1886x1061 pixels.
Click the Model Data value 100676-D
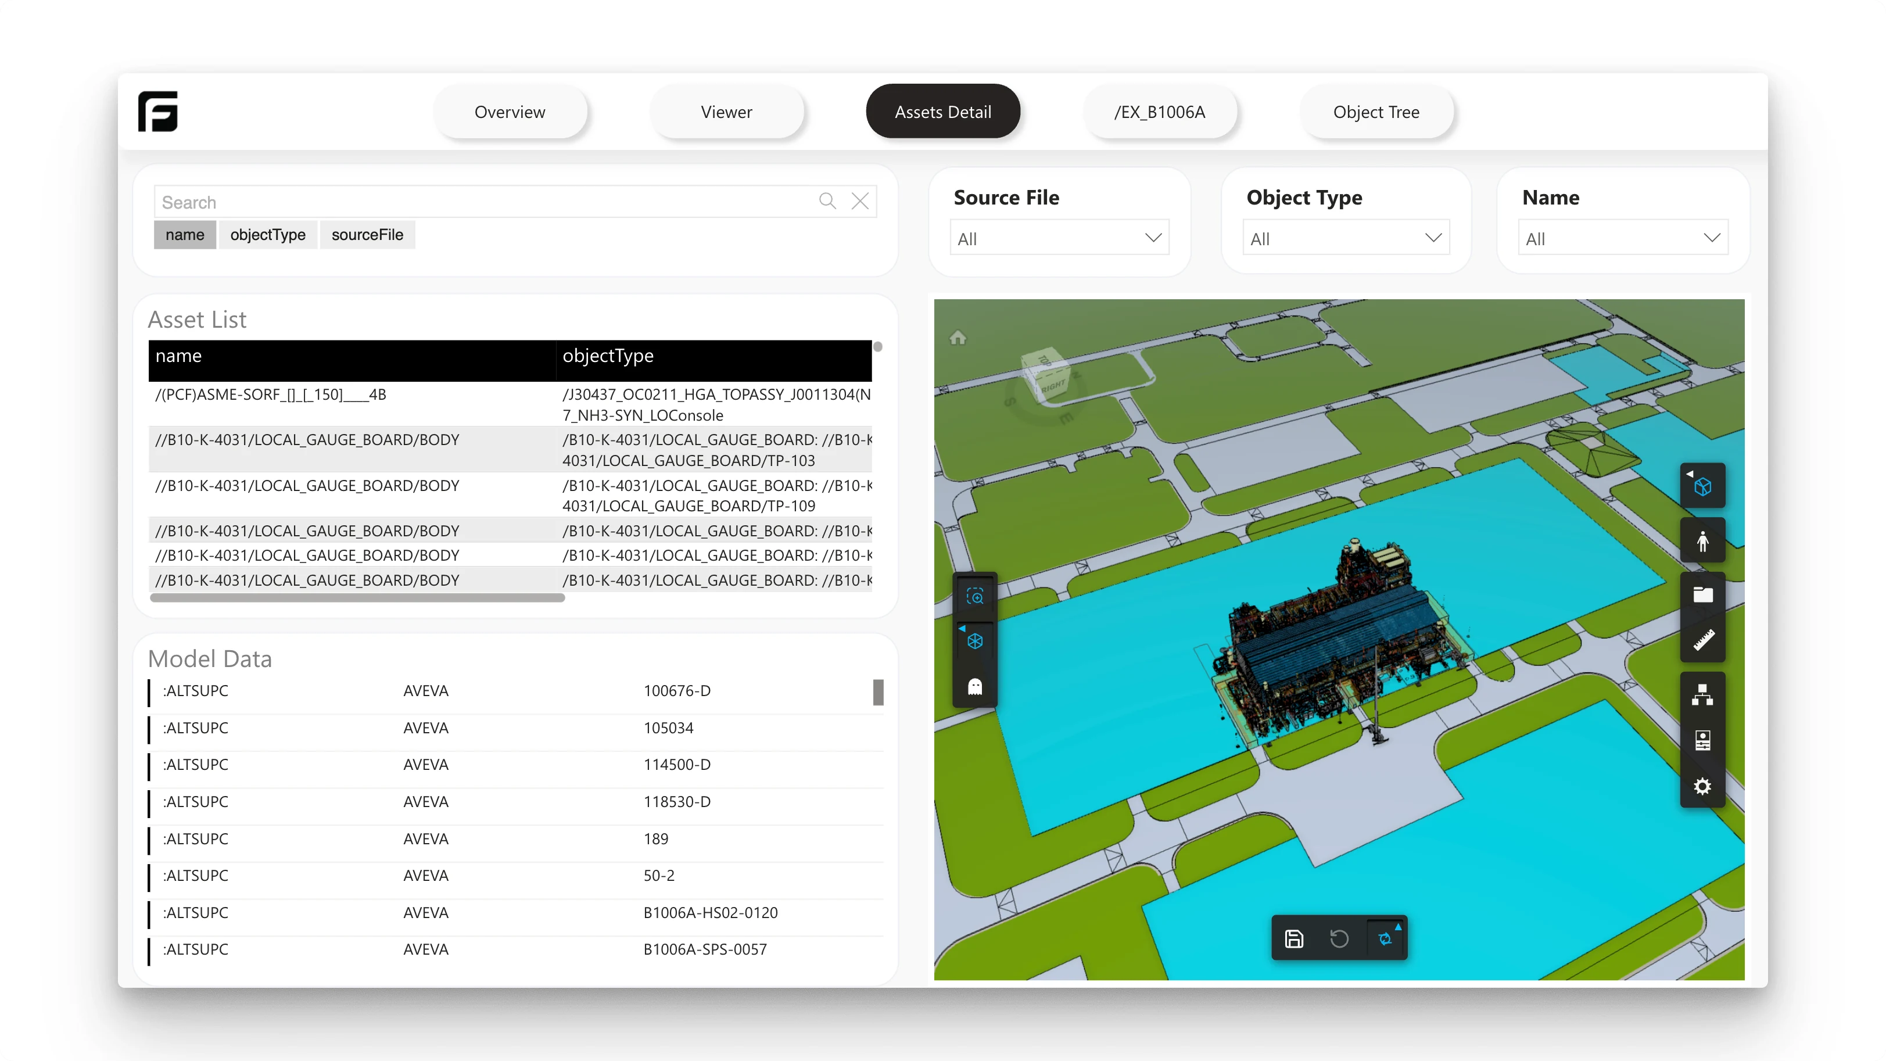[x=676, y=690]
